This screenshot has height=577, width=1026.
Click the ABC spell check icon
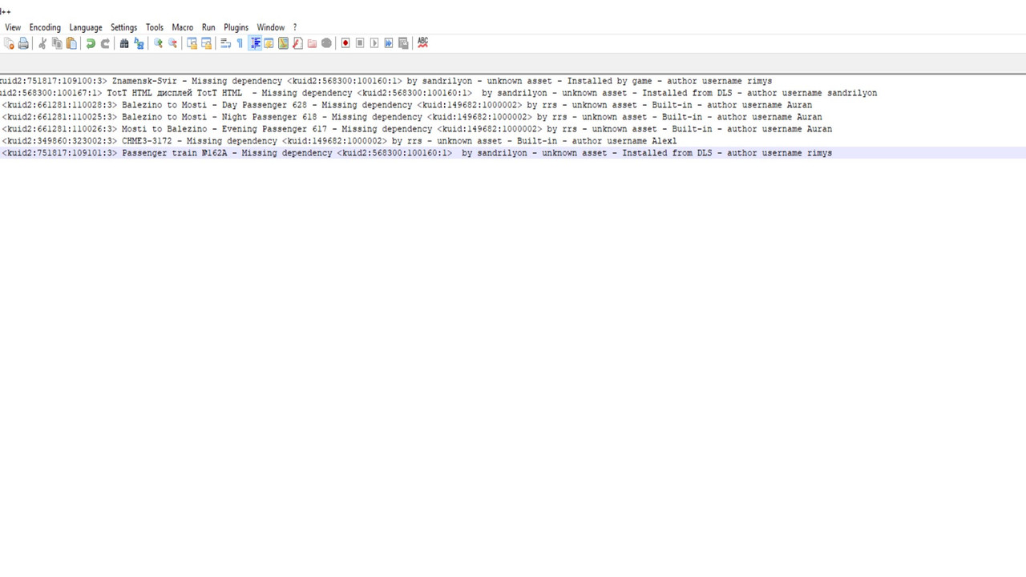point(422,43)
